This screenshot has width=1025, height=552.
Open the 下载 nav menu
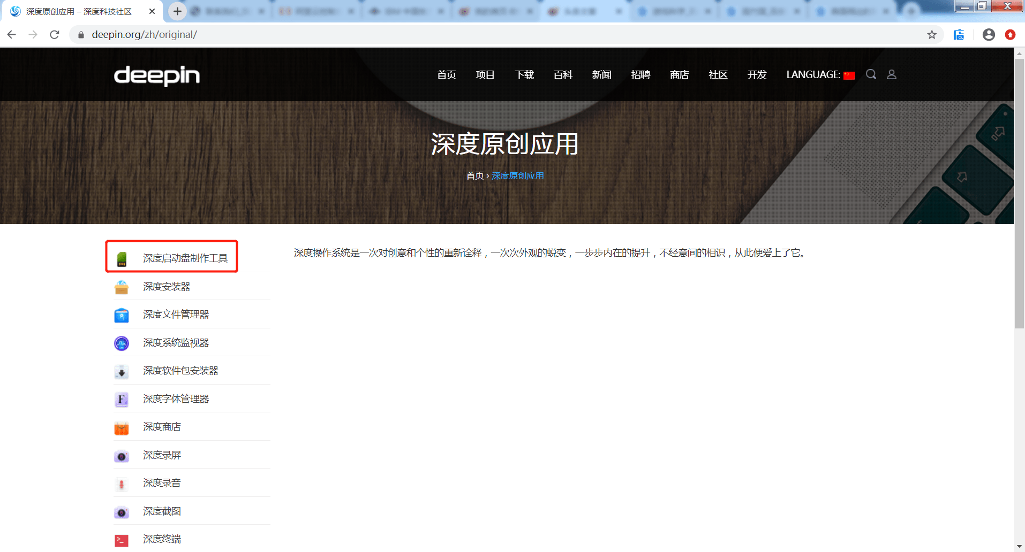(x=524, y=75)
